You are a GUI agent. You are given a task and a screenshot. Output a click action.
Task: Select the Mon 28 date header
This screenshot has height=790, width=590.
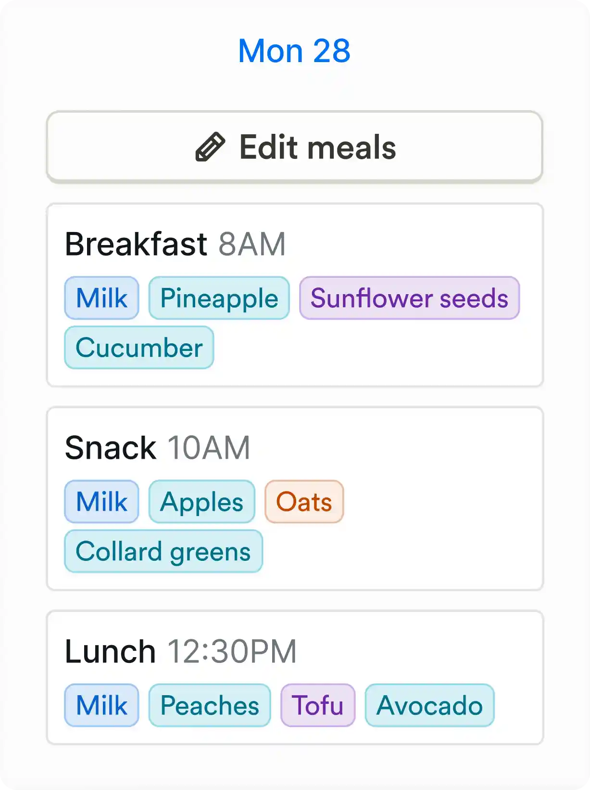(295, 51)
